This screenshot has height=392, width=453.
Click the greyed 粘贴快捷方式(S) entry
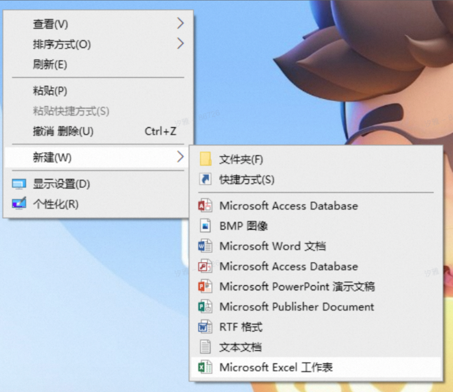99,111
